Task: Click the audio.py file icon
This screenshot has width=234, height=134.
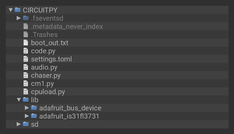Action: 26,67
